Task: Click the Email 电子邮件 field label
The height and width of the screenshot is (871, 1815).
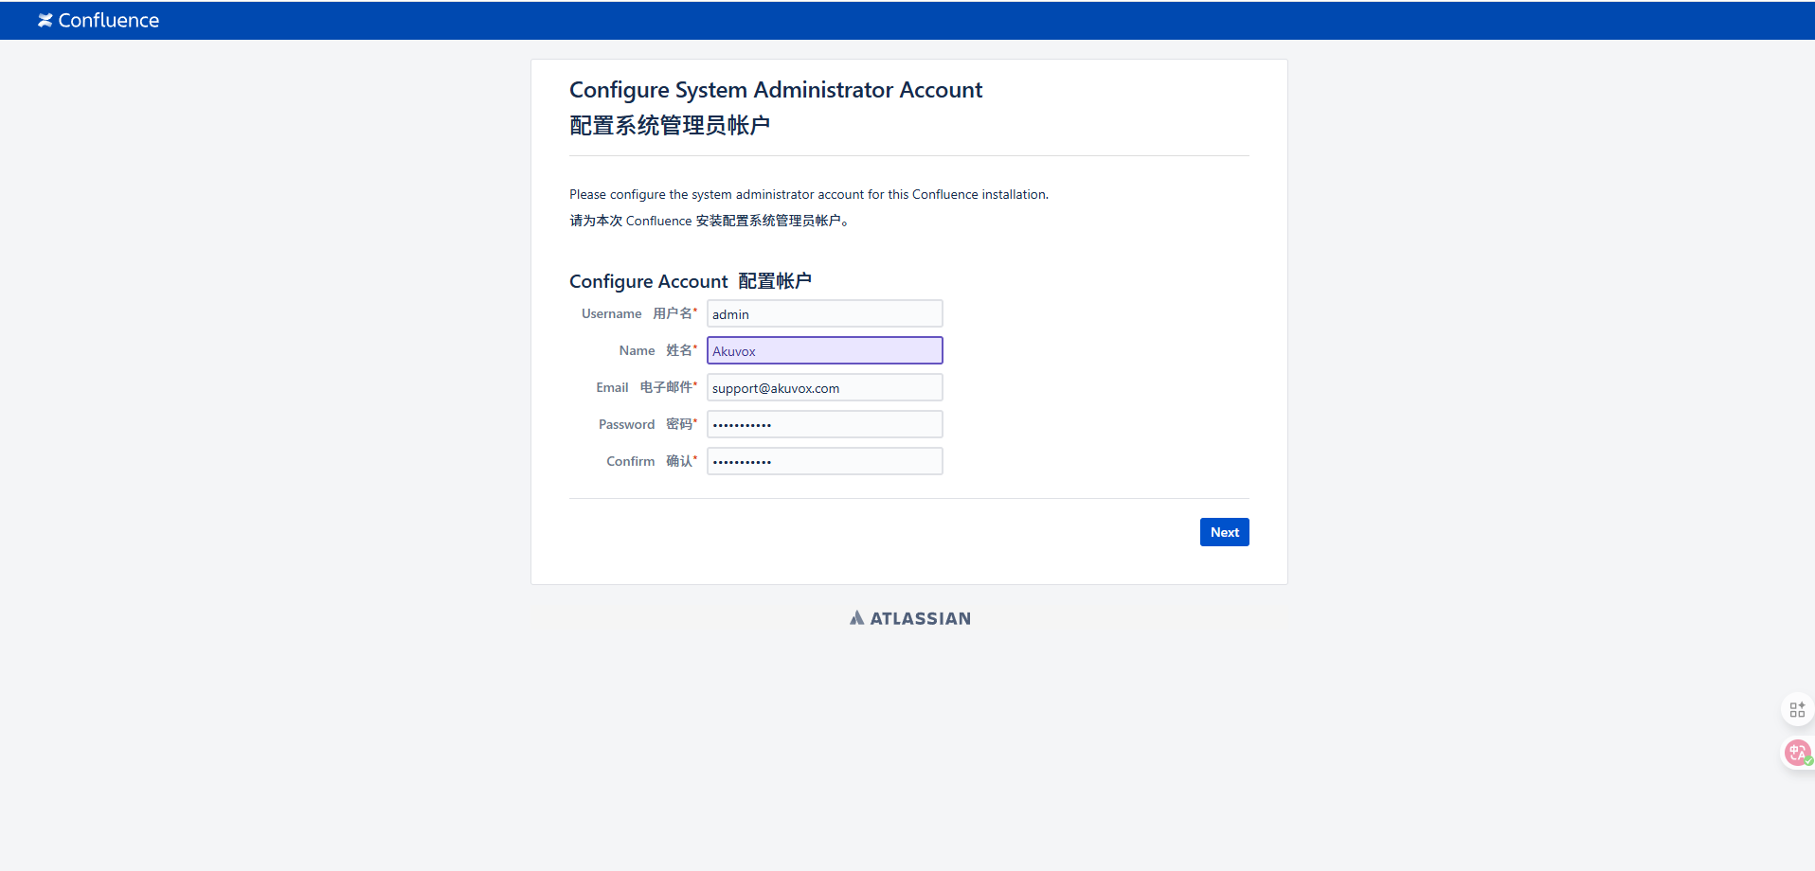Action: pos(645,388)
